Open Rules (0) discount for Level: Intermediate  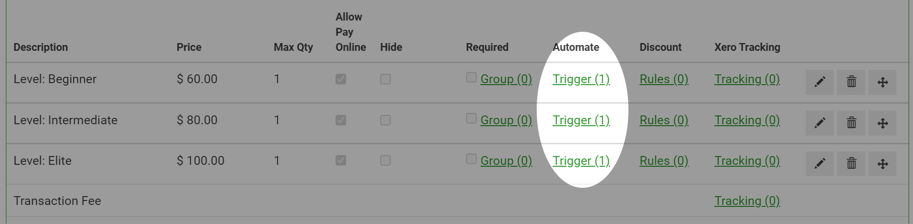tap(664, 120)
